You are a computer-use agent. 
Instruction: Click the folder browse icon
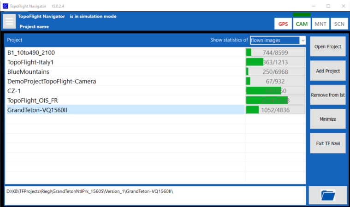[328, 195]
